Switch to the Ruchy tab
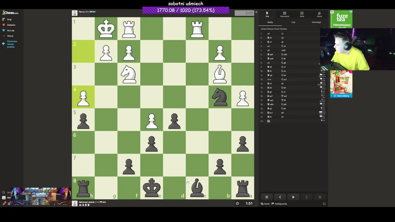The height and width of the screenshot is (222, 395). pos(270,22)
